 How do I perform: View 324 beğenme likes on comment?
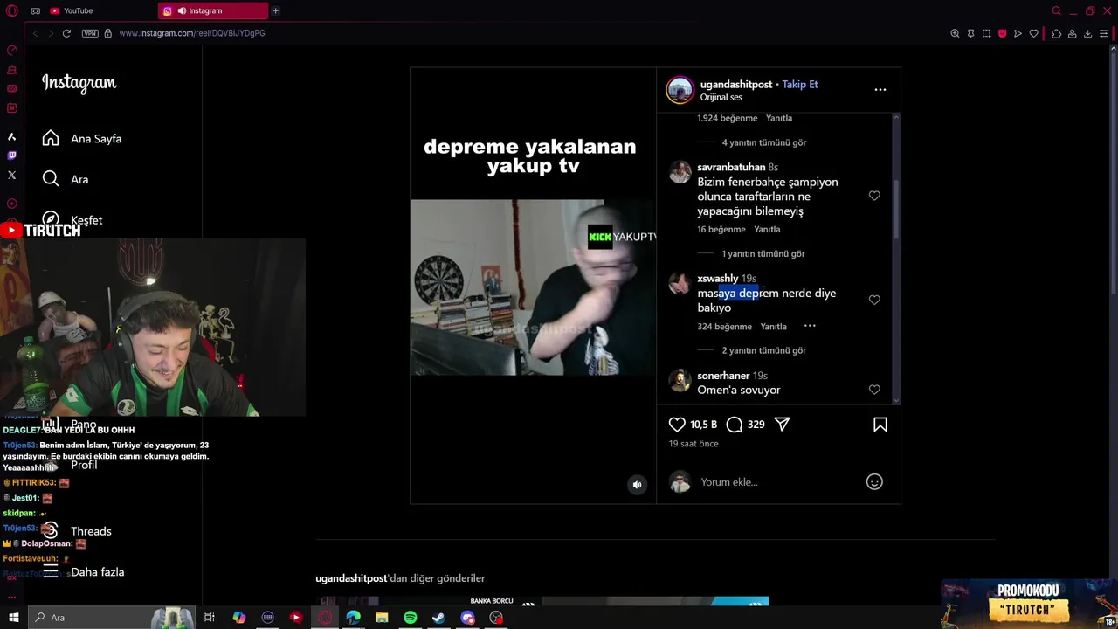pos(724,327)
